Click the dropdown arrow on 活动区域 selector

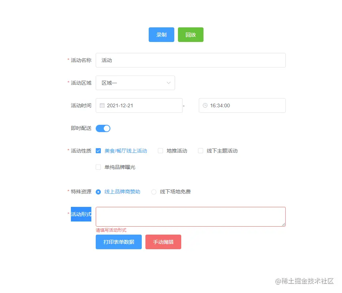point(168,83)
